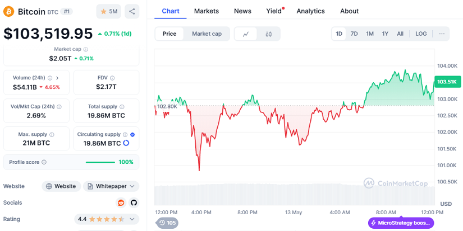Switch to line chart view
463x231 pixels.
tap(246, 34)
